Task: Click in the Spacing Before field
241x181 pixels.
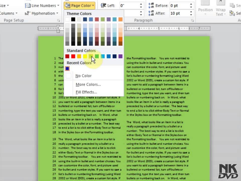Action: tap(179, 6)
